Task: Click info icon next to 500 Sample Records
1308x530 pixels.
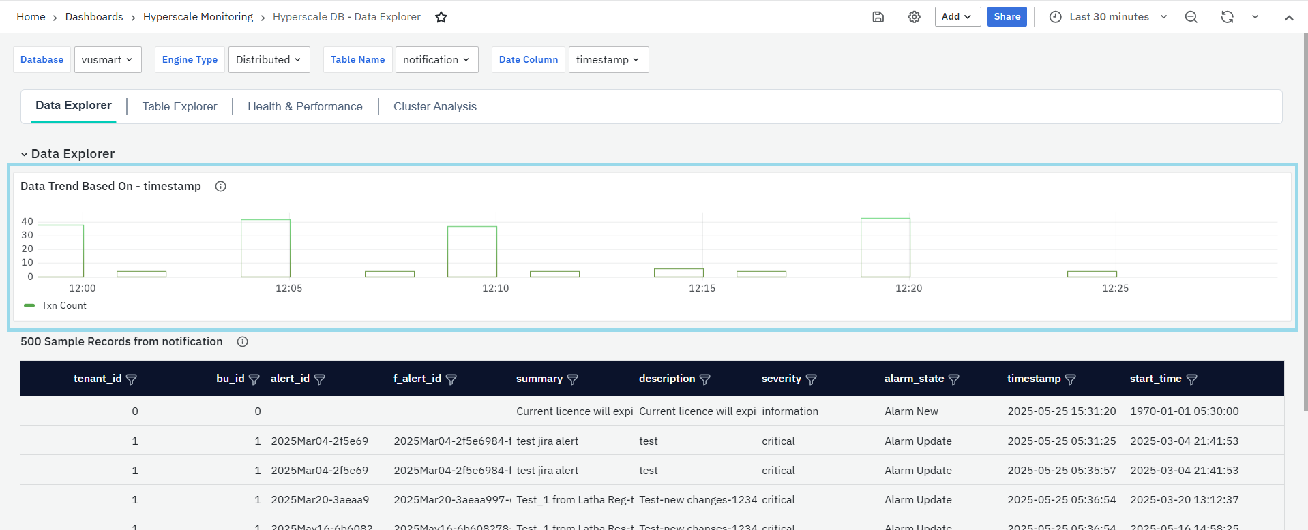Action: [243, 342]
